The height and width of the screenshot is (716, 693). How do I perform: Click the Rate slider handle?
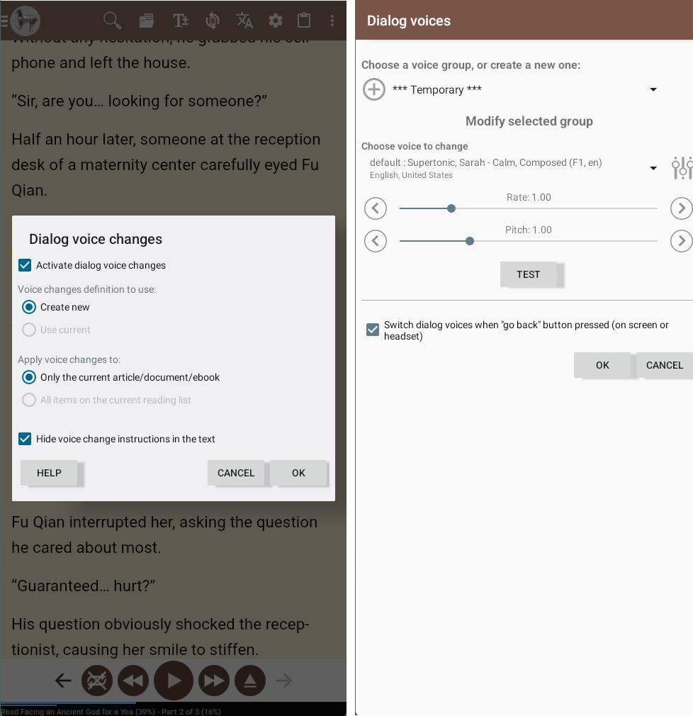451,208
